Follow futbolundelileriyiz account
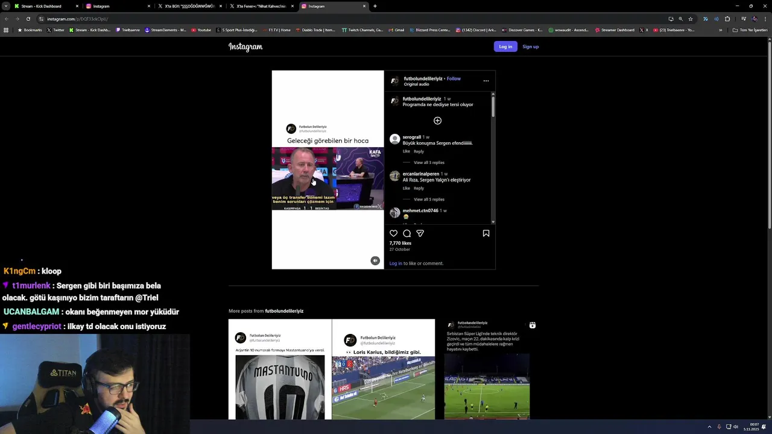Screen dimensions: 772x434 pyautogui.click(x=454, y=78)
